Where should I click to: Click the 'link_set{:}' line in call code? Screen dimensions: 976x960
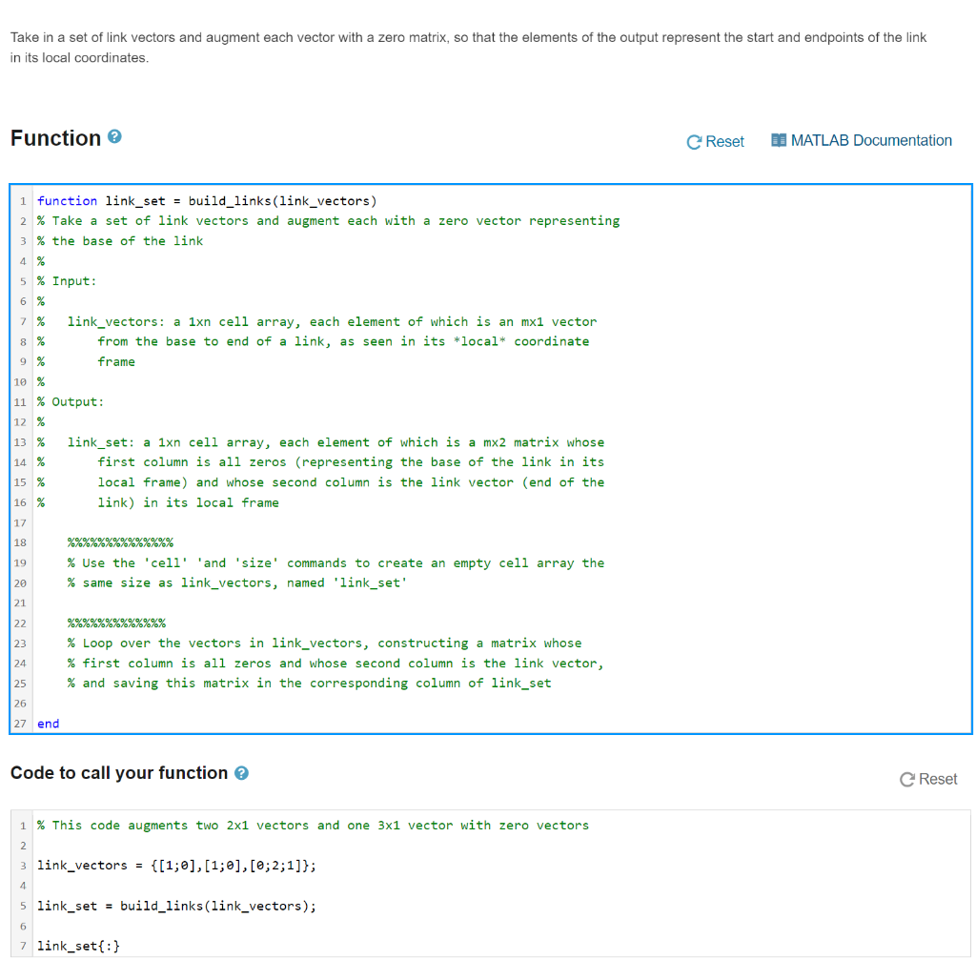click(x=78, y=946)
